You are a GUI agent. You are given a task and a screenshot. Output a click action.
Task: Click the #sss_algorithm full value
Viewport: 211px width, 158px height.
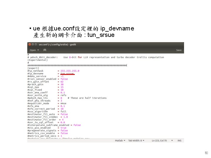pyautogui.click(x=63, y=111)
